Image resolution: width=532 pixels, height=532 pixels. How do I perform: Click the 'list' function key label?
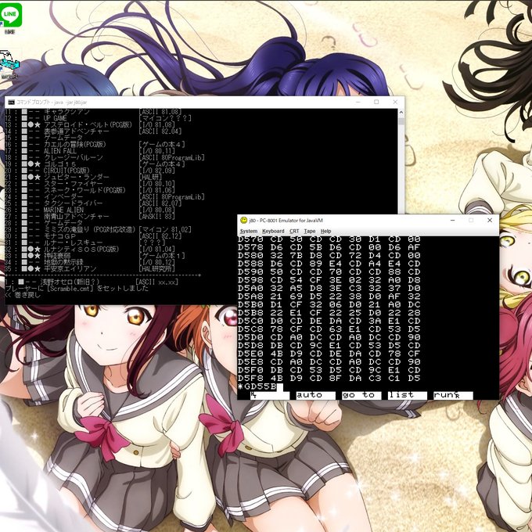click(407, 395)
